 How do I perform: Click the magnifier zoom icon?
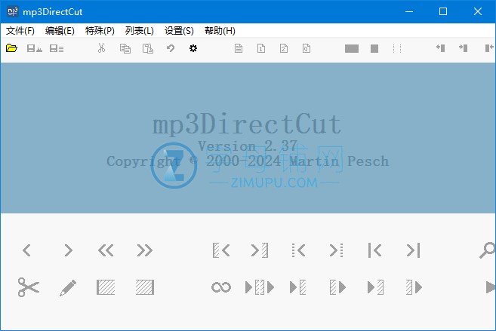click(x=488, y=250)
